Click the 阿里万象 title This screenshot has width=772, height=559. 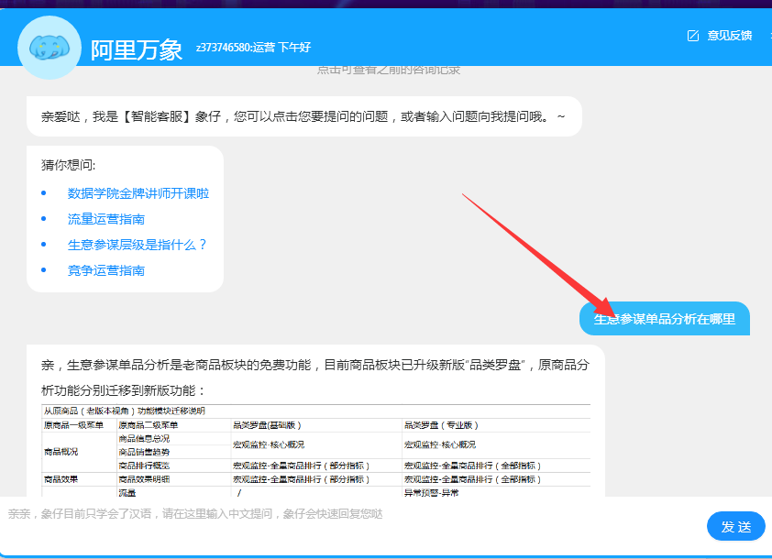137,49
